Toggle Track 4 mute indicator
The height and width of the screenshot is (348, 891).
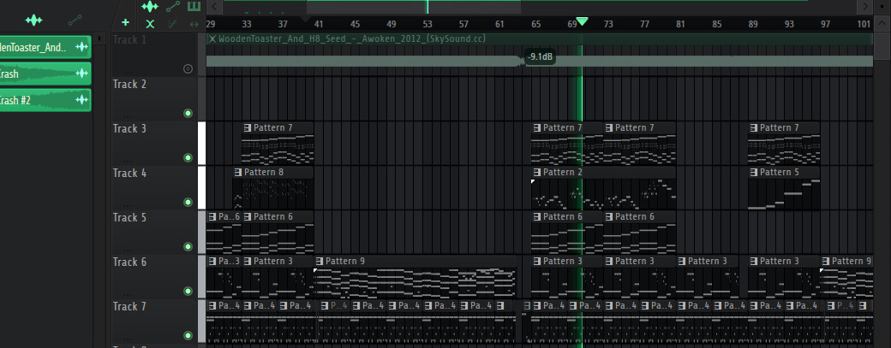[x=188, y=203]
